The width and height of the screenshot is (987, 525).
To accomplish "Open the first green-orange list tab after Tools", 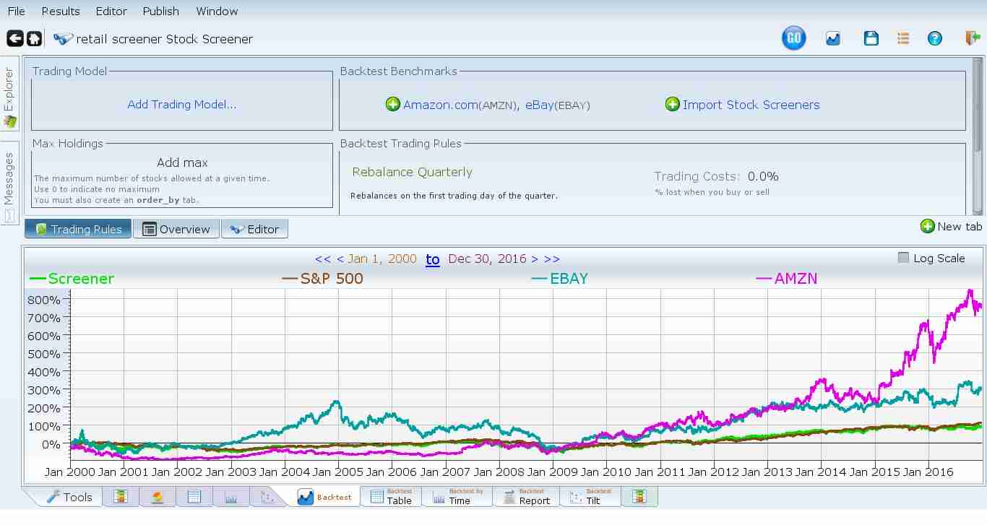I will point(121,497).
